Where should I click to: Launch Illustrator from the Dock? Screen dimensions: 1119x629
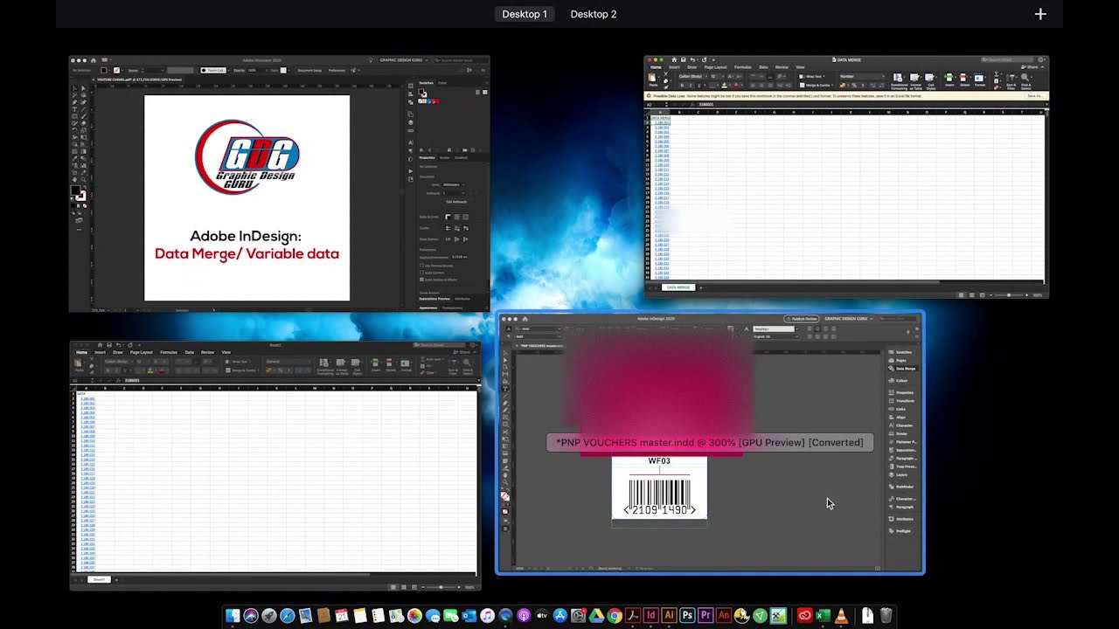669,616
